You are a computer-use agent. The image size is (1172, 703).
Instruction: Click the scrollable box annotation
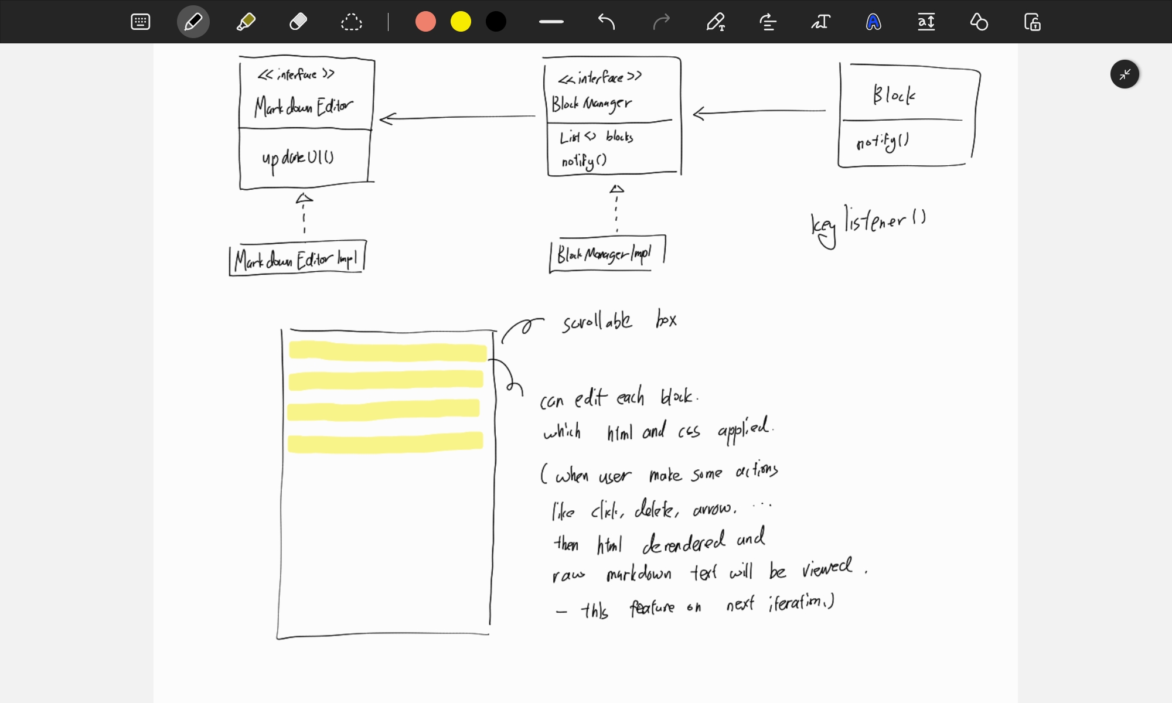tap(619, 321)
